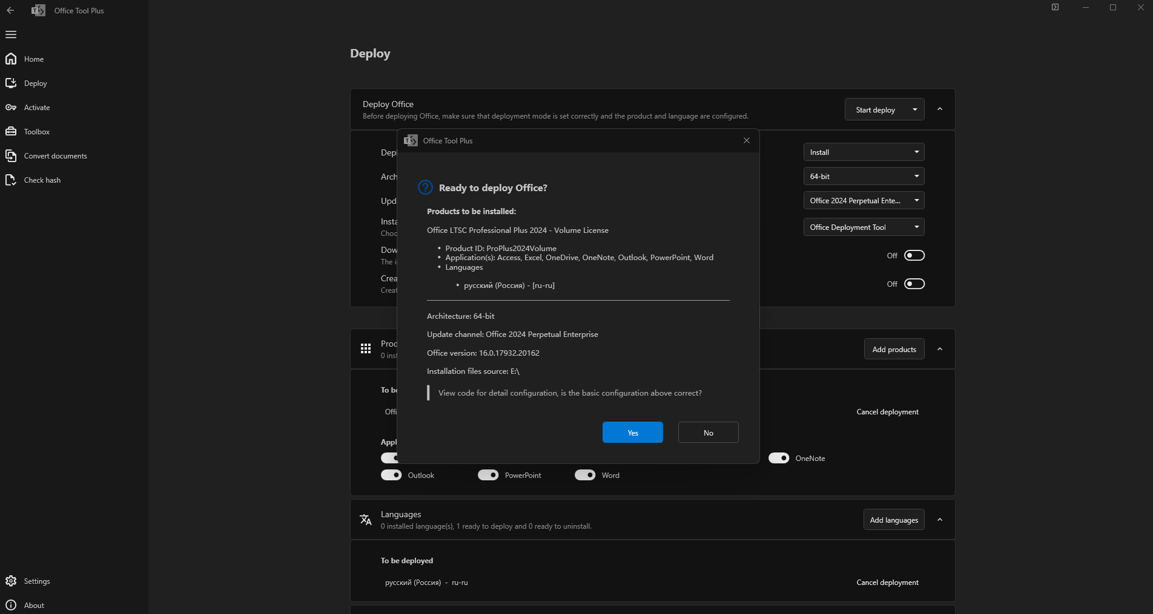Click the Languages translate icon
The width and height of the screenshot is (1153, 614).
366,520
